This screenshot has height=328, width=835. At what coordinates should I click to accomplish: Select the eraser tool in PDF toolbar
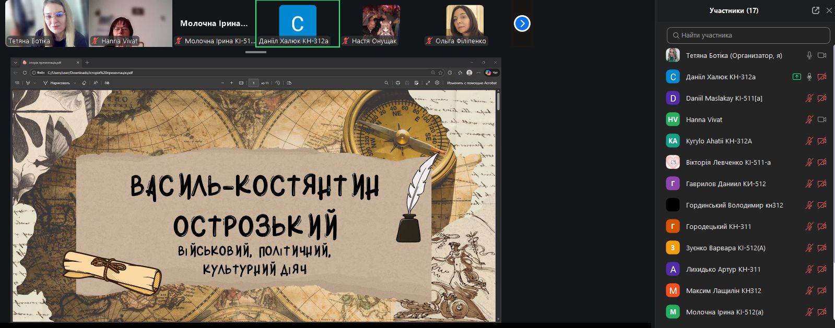[x=84, y=83]
